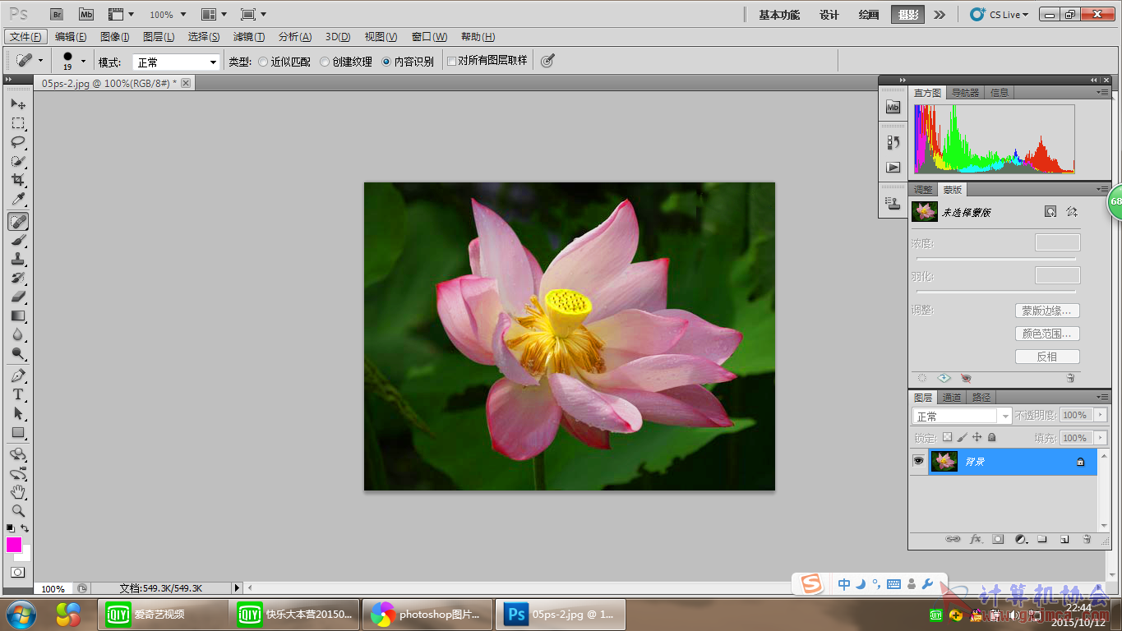Switch to the 调整 tab

(x=924, y=190)
